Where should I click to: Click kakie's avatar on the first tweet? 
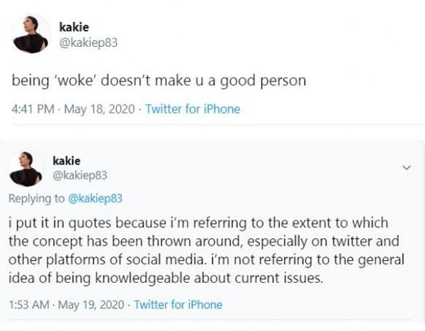coord(31,34)
